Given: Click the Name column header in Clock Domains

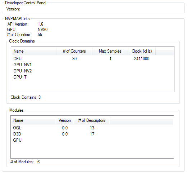Looking at the screenshot, I should (34, 51).
